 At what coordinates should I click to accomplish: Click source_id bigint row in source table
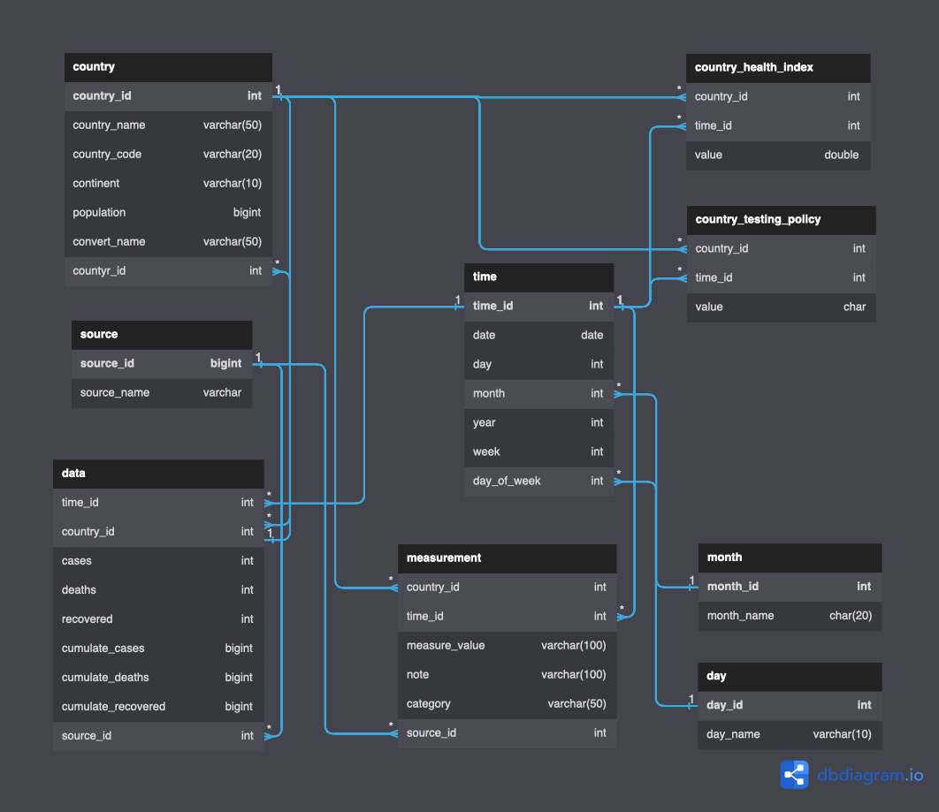point(162,364)
